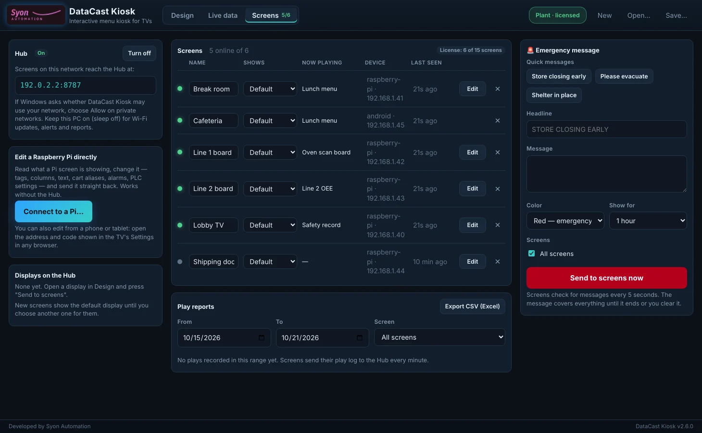
Task: Expand the emergency Color dropdown
Action: (565, 221)
